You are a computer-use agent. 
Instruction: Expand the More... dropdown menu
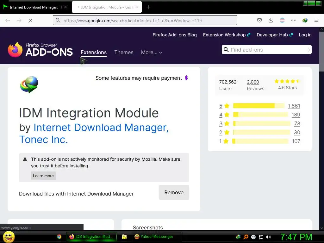coord(152,53)
